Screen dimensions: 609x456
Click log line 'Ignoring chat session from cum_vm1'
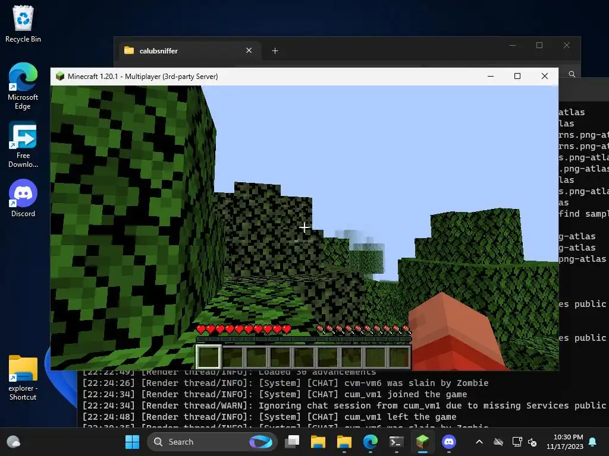(x=346, y=406)
